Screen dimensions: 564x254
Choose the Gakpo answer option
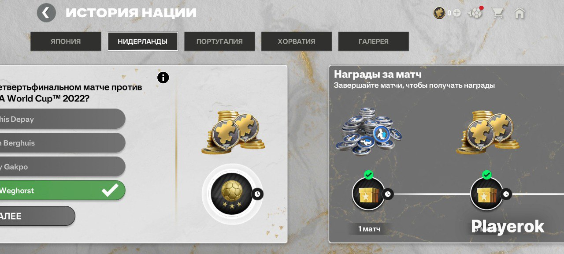(62, 167)
